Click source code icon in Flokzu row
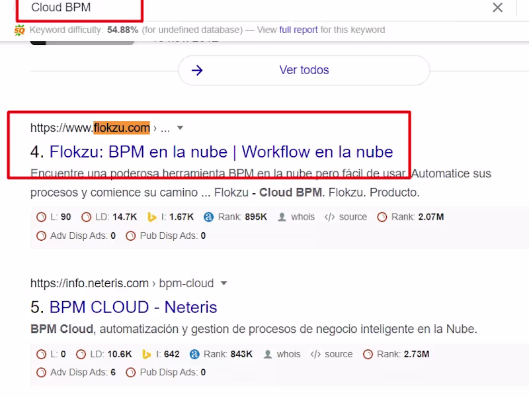 [x=329, y=217]
